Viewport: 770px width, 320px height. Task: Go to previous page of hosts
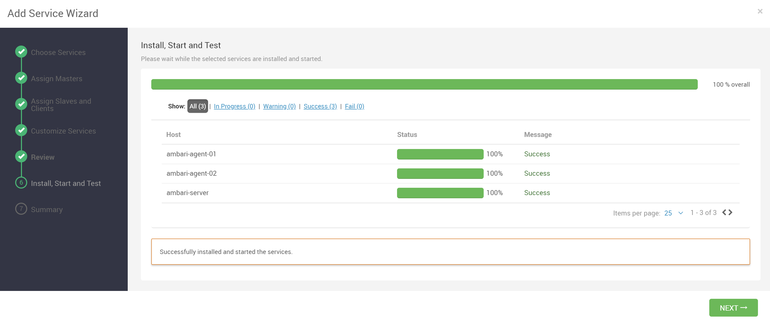coord(724,212)
